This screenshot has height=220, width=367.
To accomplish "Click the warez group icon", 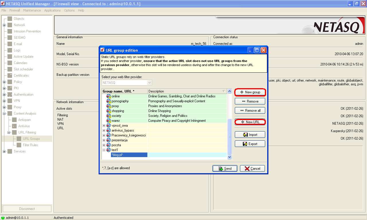I will (x=108, y=121).
